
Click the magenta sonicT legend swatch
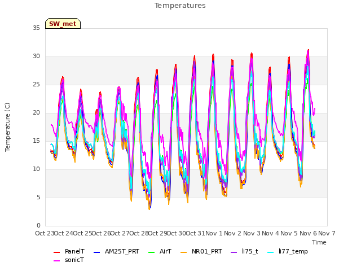click(x=56, y=261)
